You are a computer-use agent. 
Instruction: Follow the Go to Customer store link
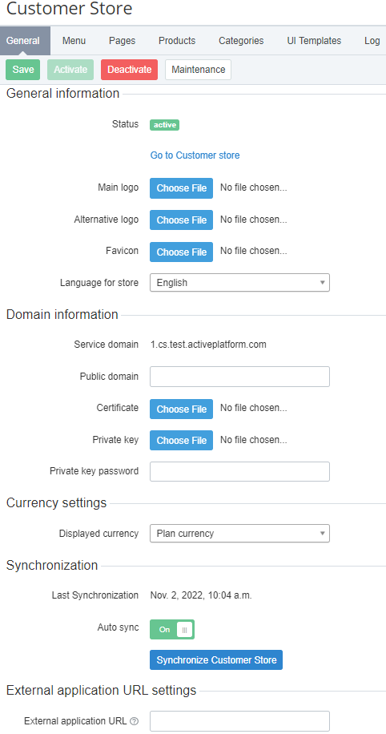(x=195, y=155)
